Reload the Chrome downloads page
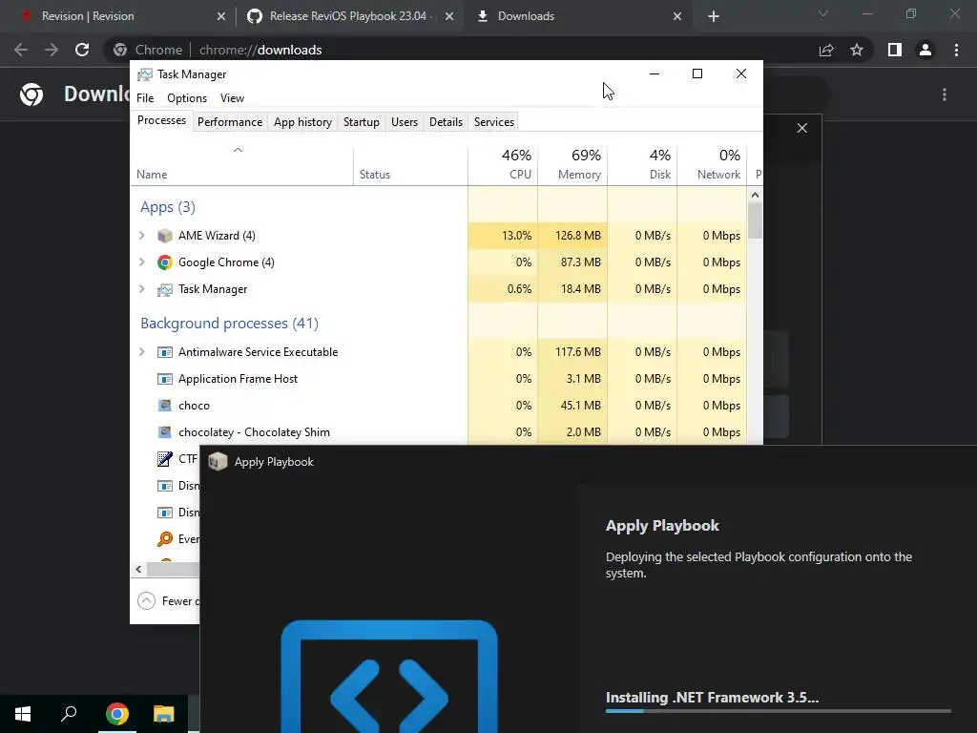 [x=82, y=50]
